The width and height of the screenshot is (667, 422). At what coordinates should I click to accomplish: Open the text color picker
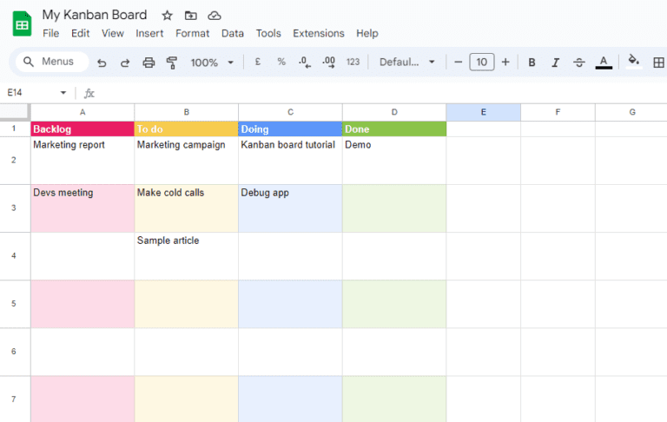tap(604, 63)
